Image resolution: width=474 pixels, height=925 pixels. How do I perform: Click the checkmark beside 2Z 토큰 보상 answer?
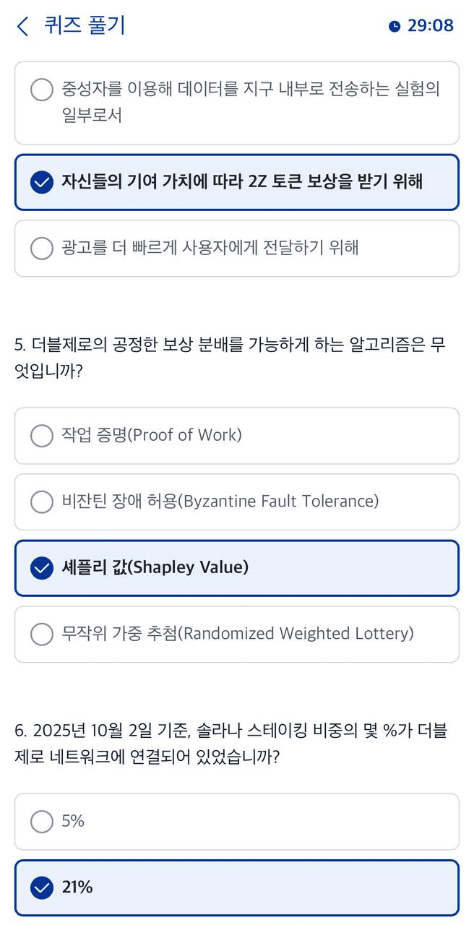pyautogui.click(x=42, y=182)
